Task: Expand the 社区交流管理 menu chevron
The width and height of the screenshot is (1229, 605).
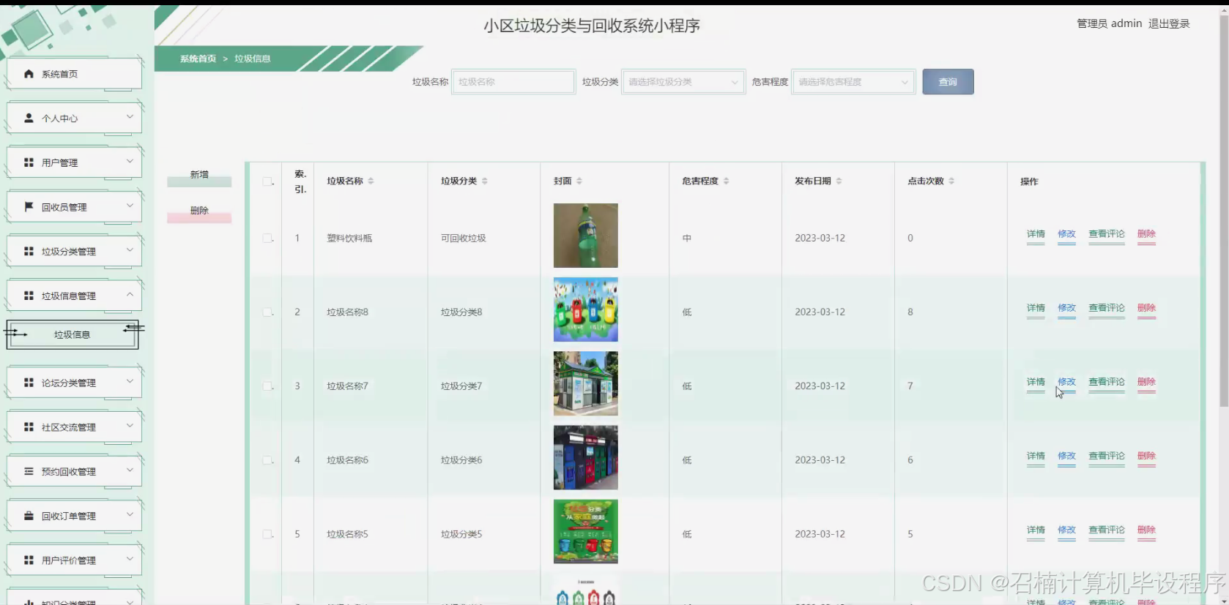Action: point(130,426)
